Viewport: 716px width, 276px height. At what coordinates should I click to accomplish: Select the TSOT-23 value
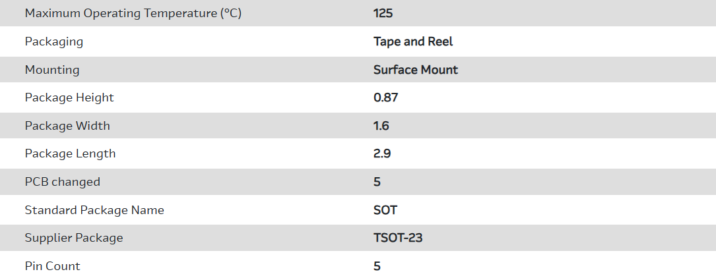pos(398,238)
